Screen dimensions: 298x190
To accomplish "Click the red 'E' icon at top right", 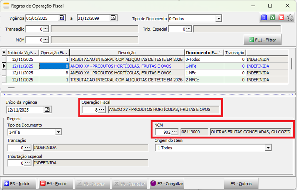I will (281, 18).
